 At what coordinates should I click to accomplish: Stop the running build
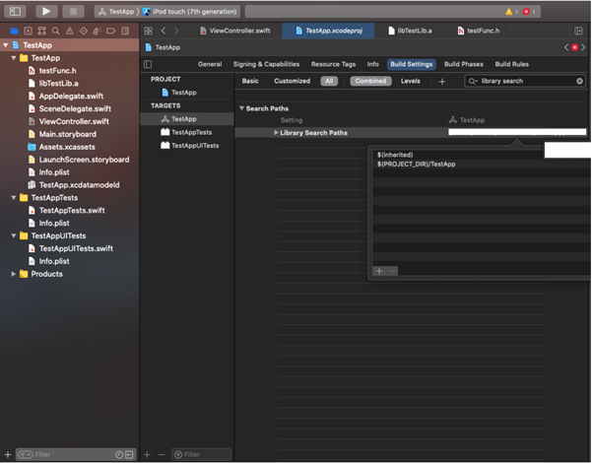pos(73,12)
